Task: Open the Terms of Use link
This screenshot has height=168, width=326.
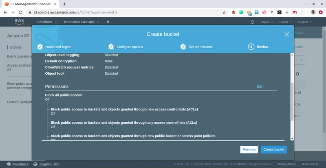Action: (x=310, y=164)
